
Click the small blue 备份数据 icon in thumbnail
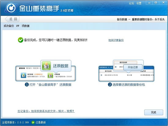pos(24,75)
